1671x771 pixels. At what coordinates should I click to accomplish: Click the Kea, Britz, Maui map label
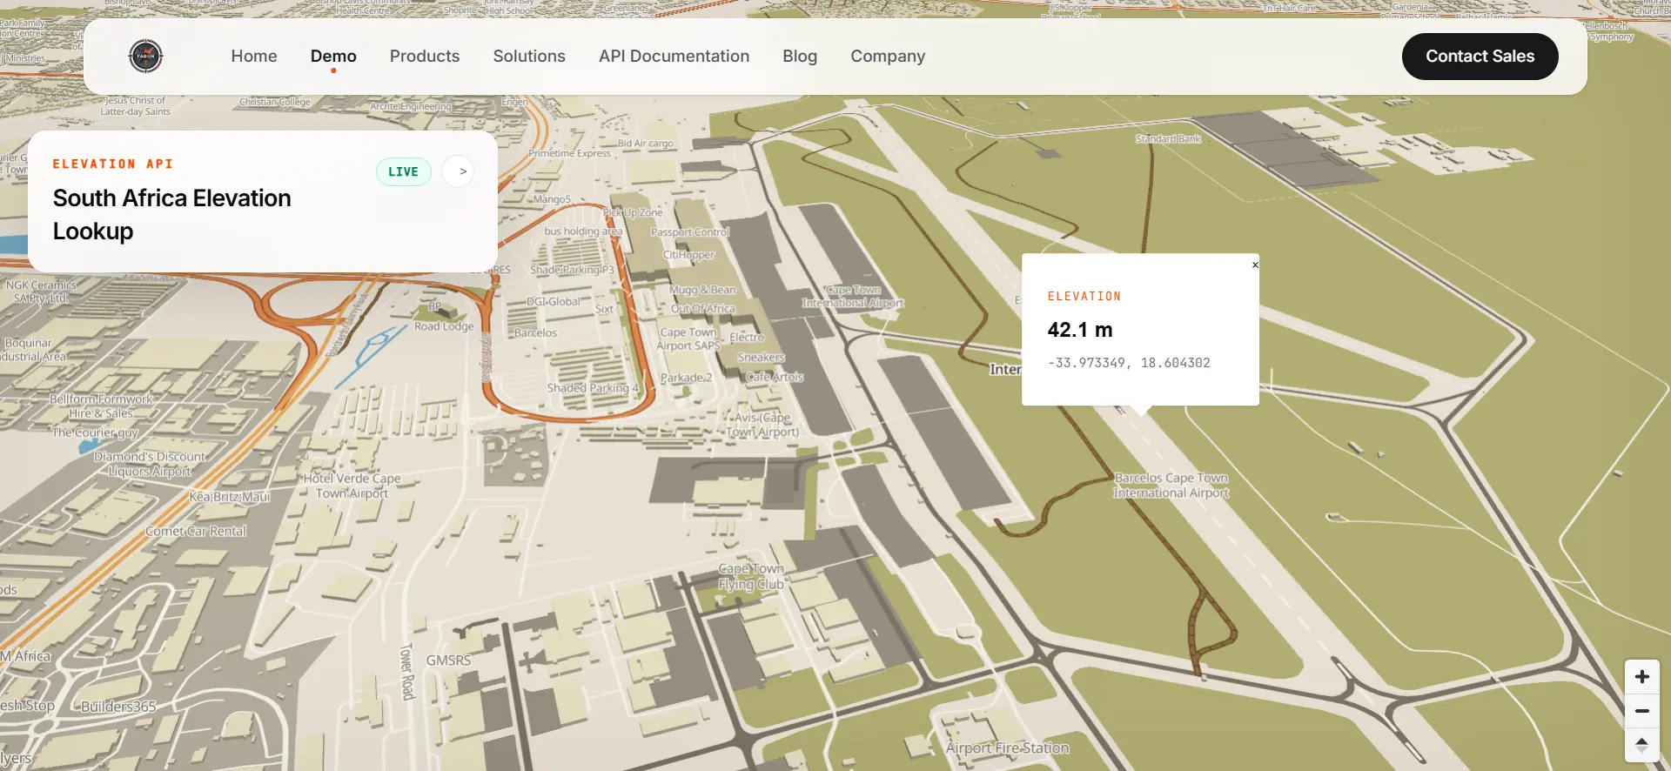(230, 497)
